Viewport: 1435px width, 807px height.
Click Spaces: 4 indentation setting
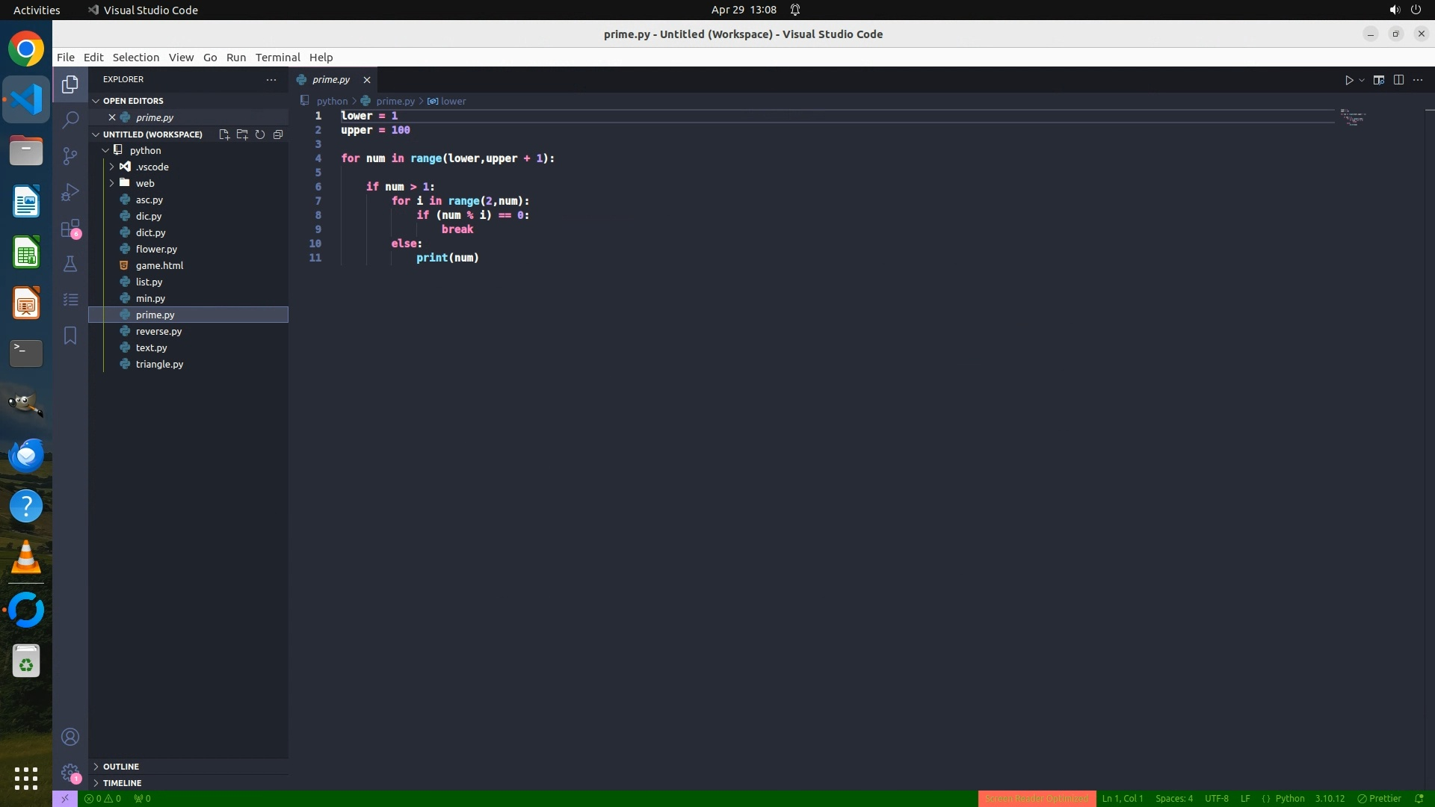coord(1173,798)
